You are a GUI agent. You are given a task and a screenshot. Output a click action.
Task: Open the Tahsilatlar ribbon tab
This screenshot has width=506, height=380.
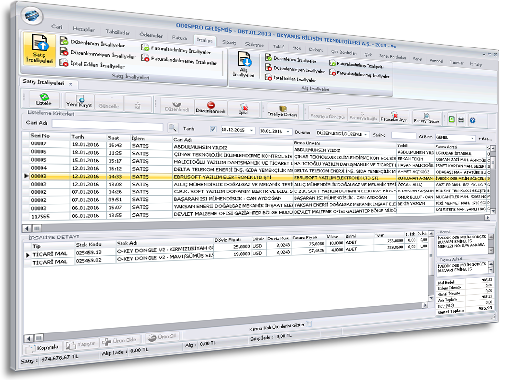pyautogui.click(x=118, y=32)
